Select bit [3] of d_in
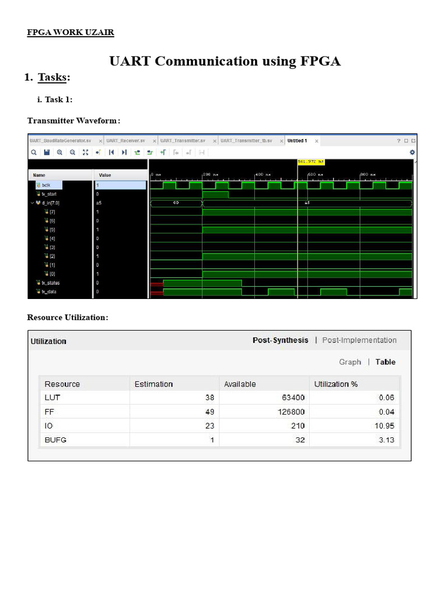This screenshot has width=448, height=598. 50,247
